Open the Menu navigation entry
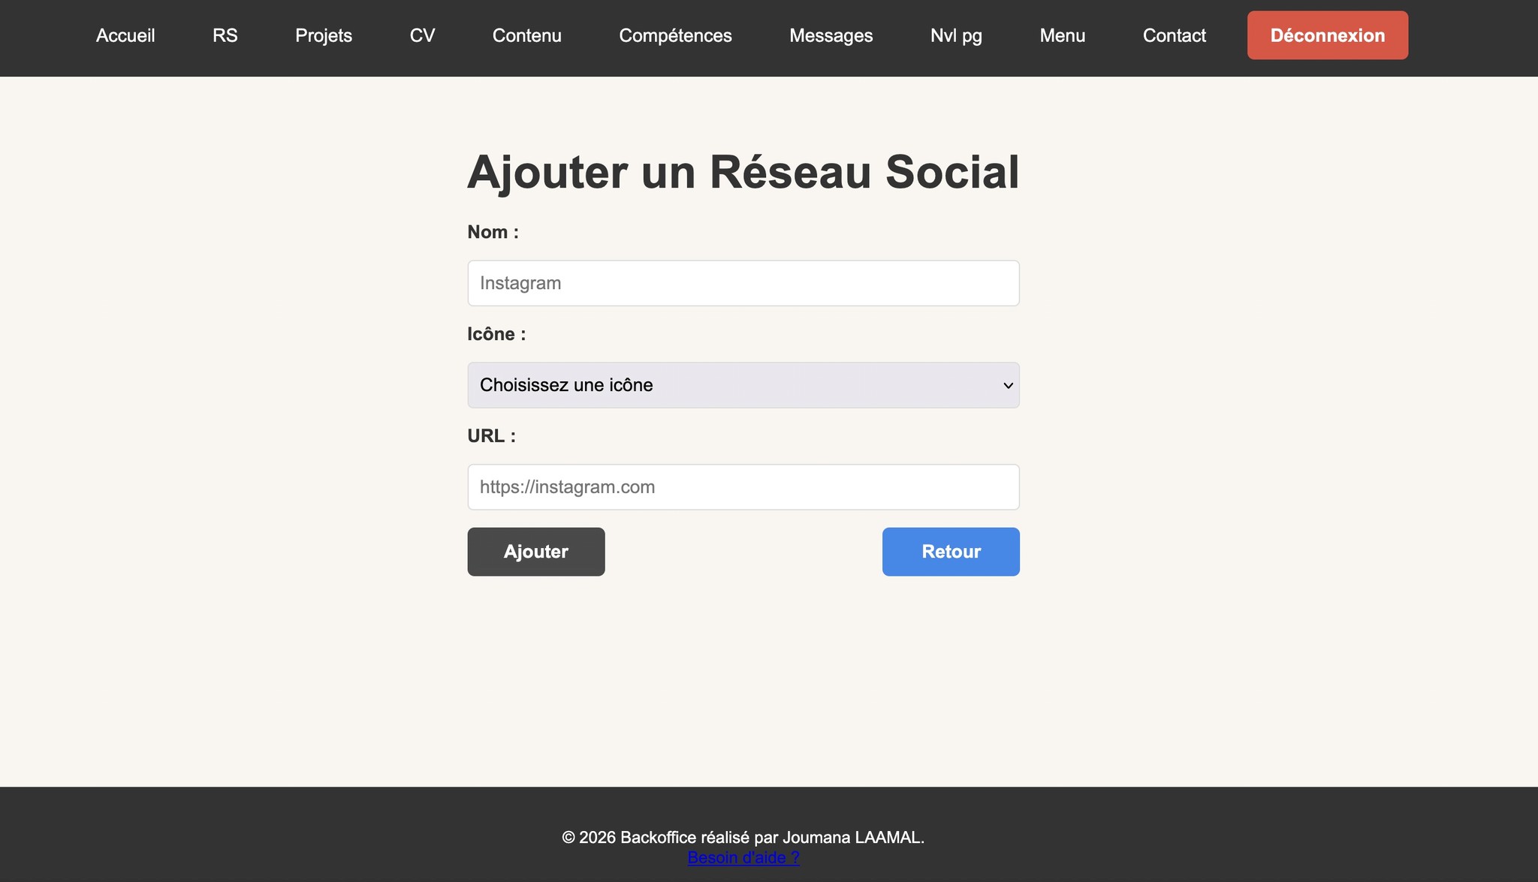The height and width of the screenshot is (882, 1538). click(1062, 35)
